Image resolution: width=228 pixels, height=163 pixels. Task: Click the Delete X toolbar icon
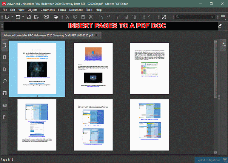[x=91, y=17]
